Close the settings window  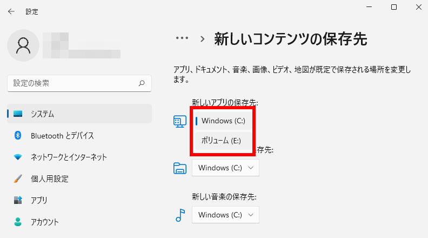pyautogui.click(x=419, y=7)
